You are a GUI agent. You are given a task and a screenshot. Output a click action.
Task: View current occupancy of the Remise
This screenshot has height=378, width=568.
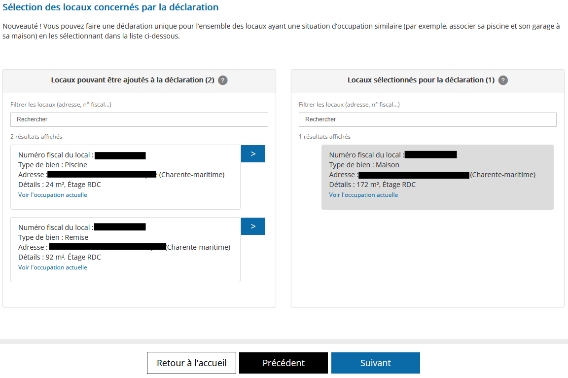pyautogui.click(x=52, y=267)
